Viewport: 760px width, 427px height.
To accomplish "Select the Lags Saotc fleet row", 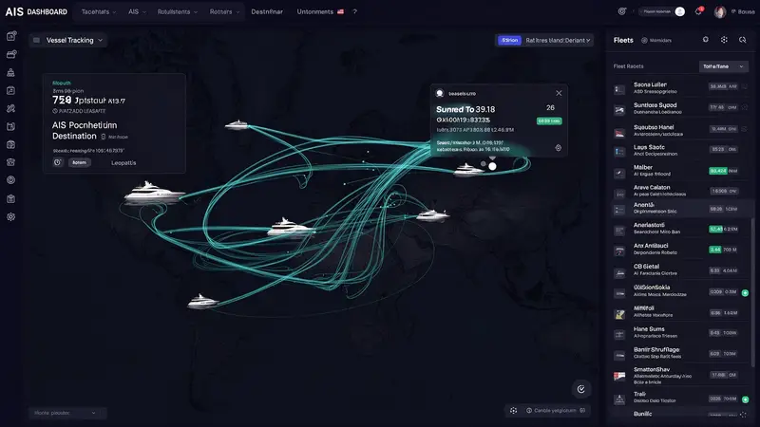I will point(679,151).
